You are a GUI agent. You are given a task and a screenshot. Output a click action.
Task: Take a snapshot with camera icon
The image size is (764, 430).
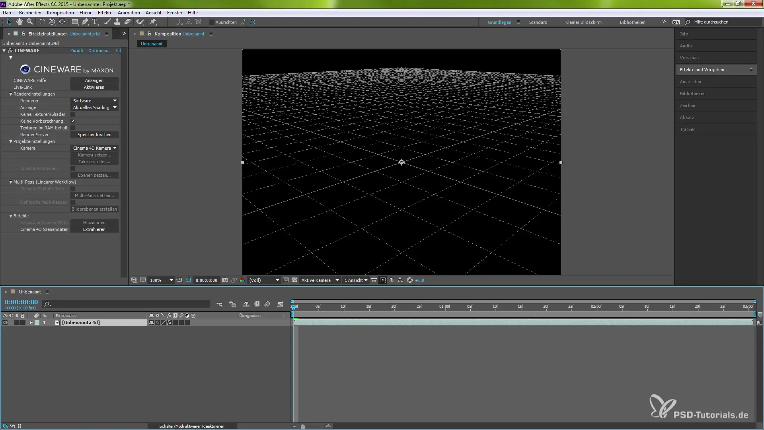[x=225, y=280]
